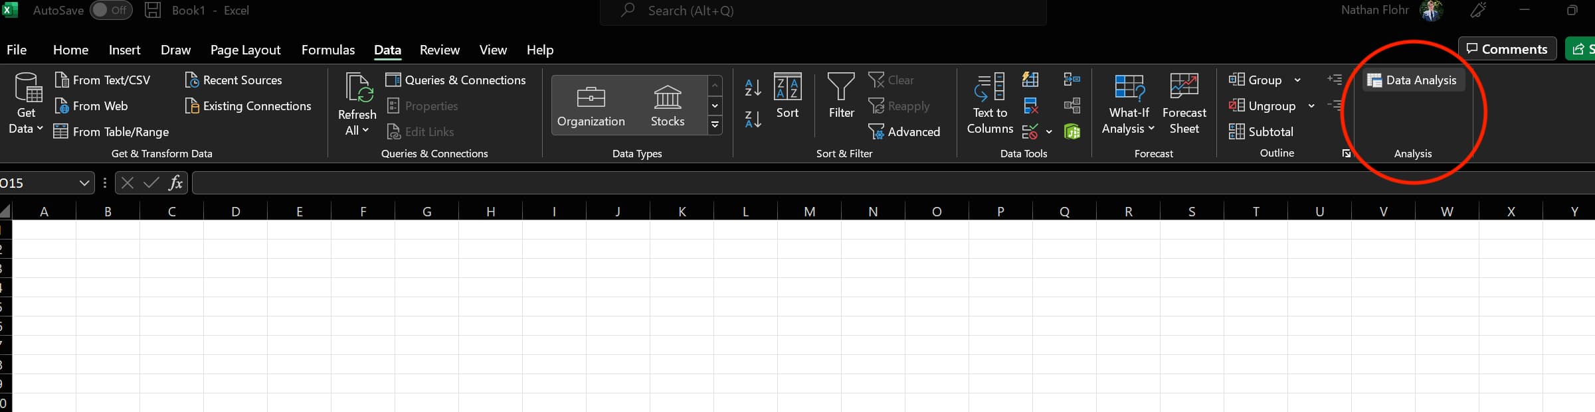Click the Sort A to Z icon
This screenshot has width=1595, height=412.
coord(753,87)
